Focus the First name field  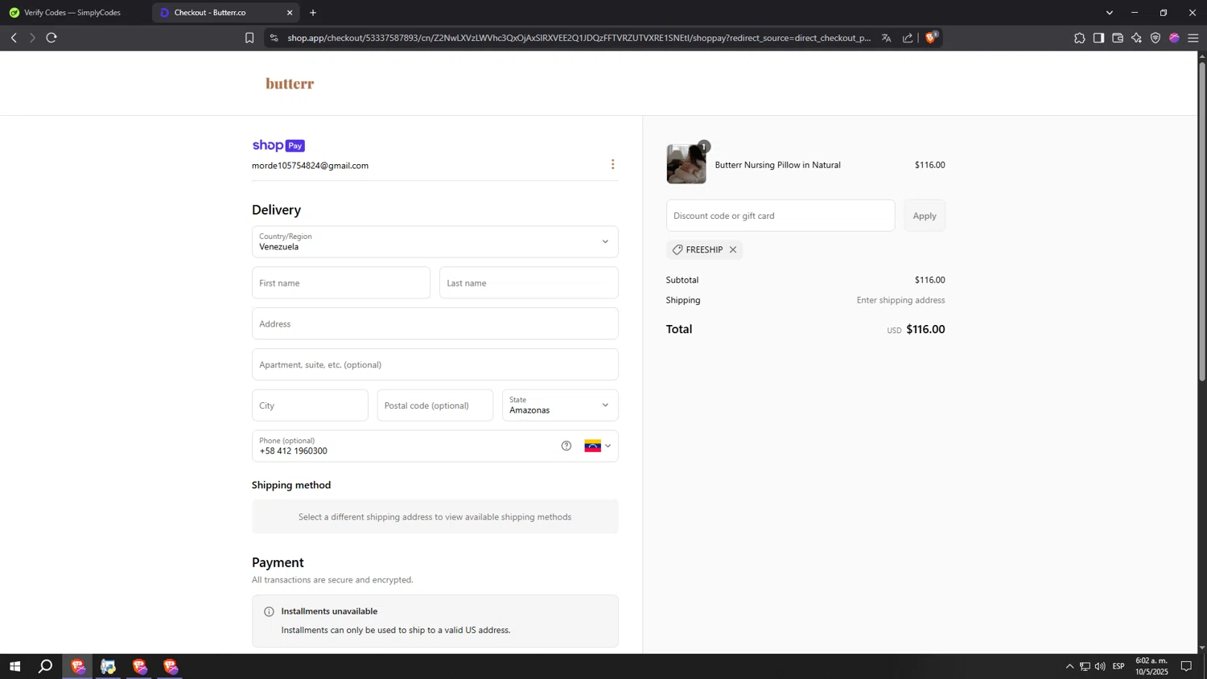point(341,282)
